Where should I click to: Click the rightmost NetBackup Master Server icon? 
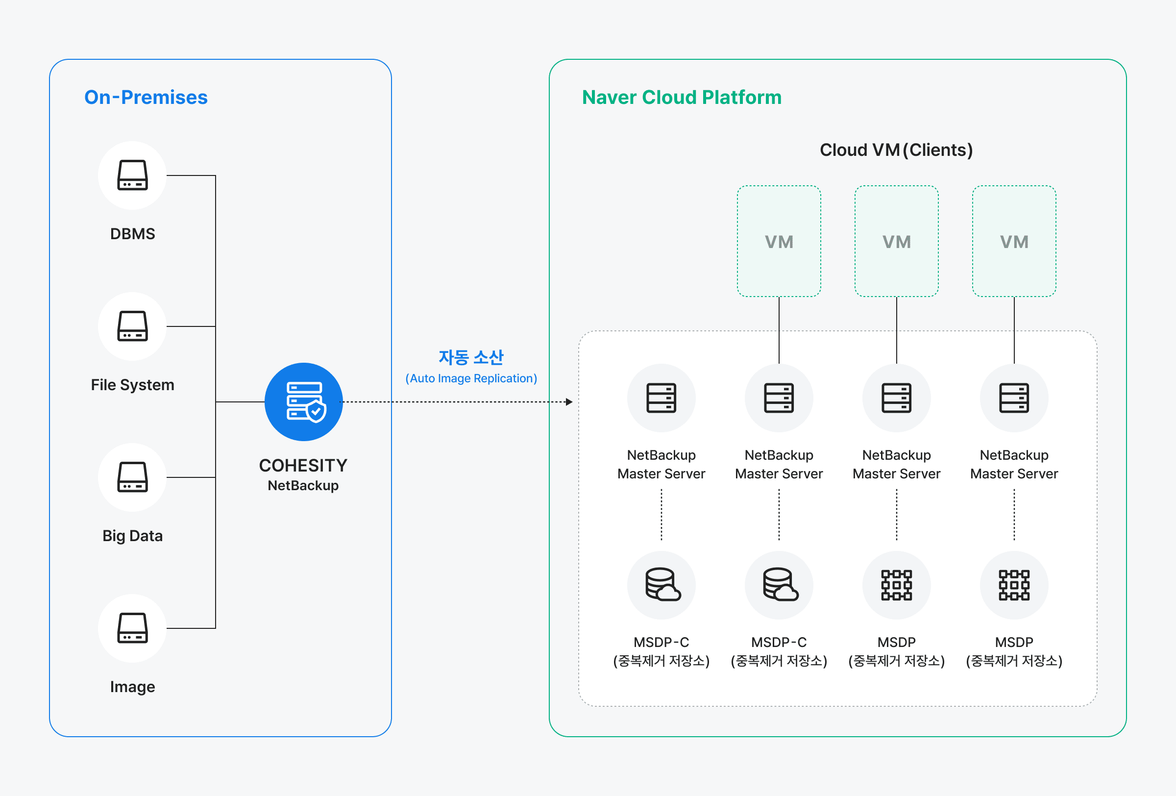click(x=1014, y=398)
